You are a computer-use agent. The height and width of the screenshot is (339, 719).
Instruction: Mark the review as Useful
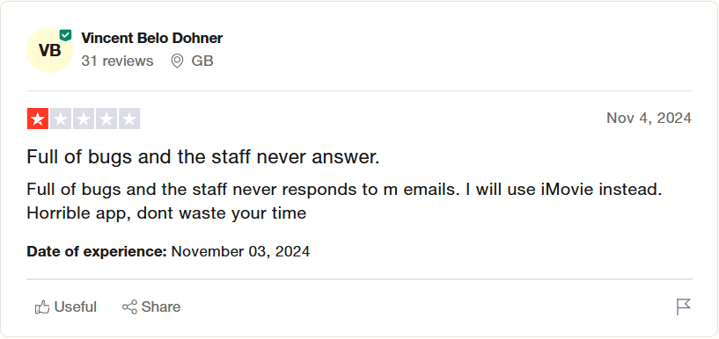66,307
